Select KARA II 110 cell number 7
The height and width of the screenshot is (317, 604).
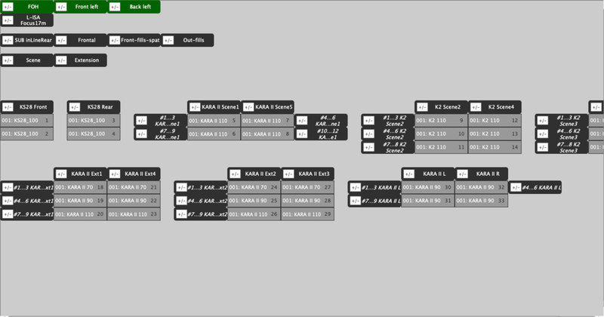pos(267,121)
